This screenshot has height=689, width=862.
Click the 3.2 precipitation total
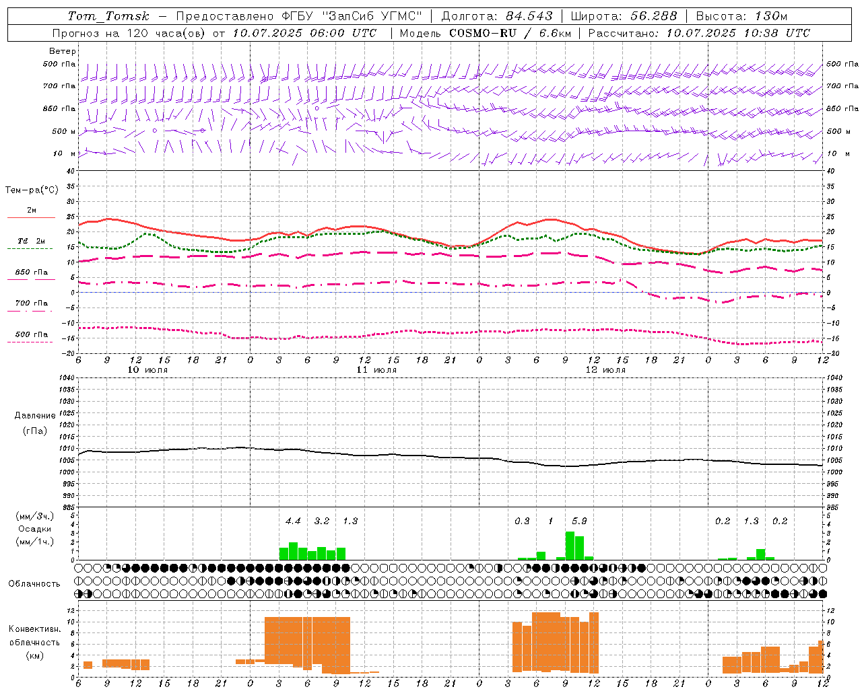(322, 521)
